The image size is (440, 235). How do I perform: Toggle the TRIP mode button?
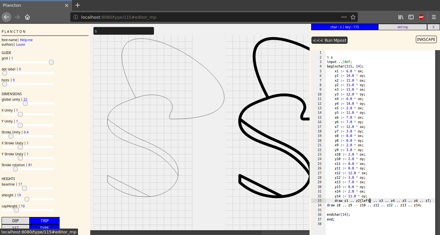(44, 221)
